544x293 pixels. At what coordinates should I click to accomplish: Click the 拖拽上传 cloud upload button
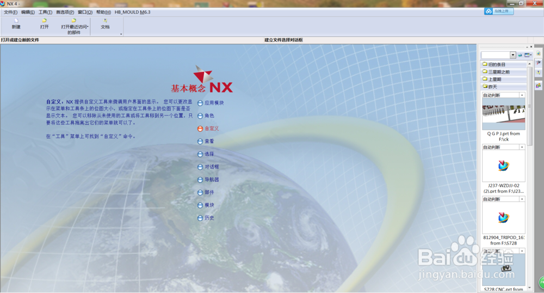(x=499, y=11)
